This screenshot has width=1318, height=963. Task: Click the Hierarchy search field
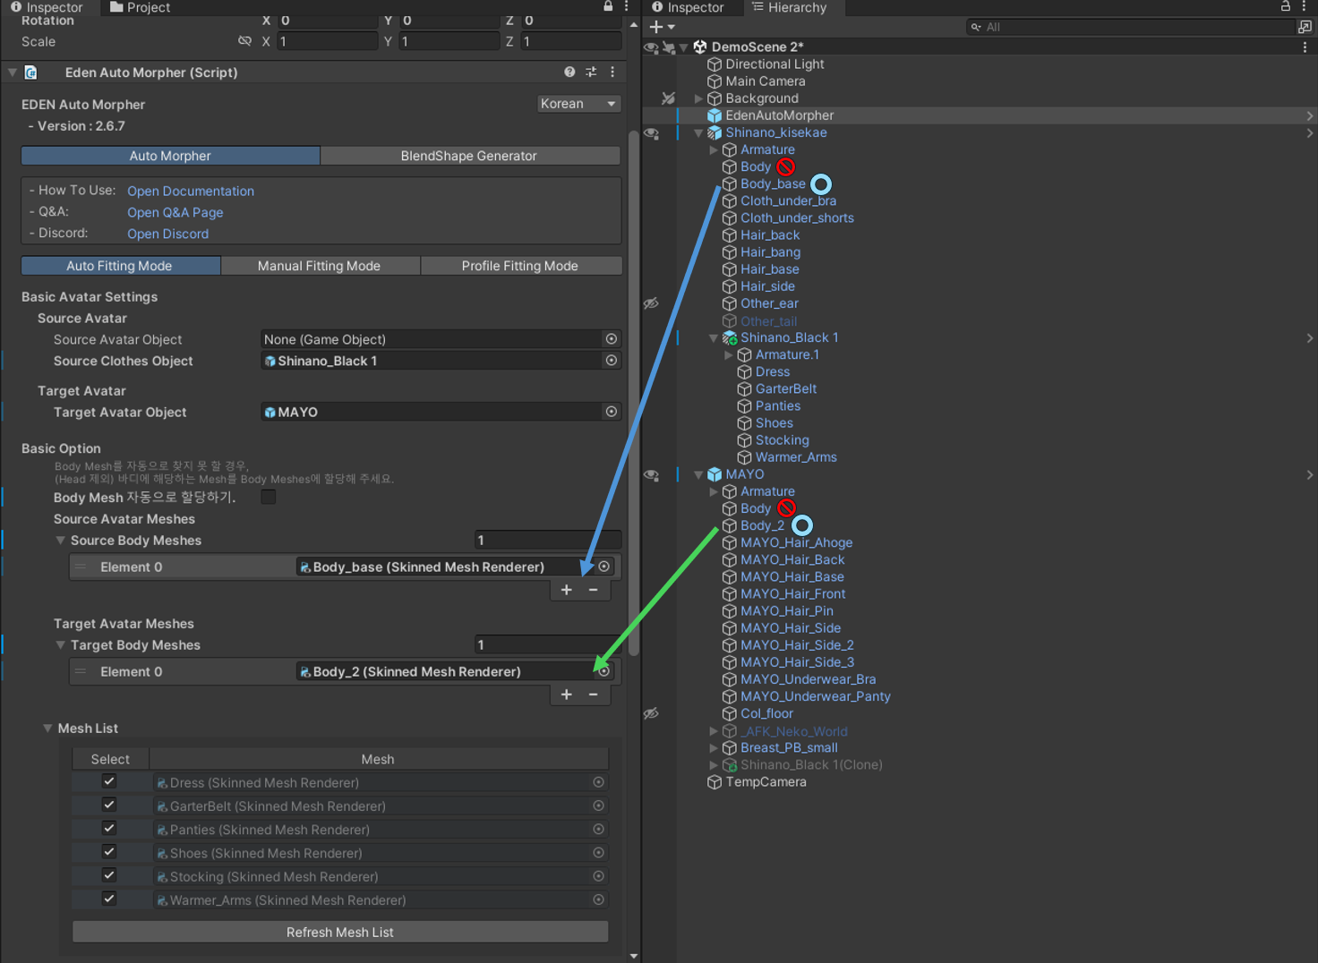[1131, 27]
